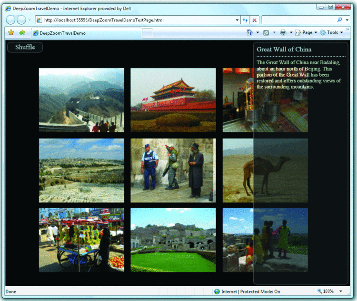
Task: Open the Favorites Center star icon
Action: coord(10,32)
